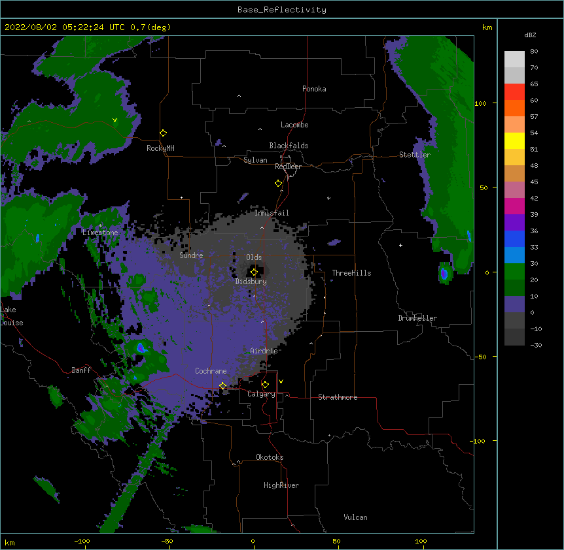Select the yellow radar-site diamond between Olds and Didsbury
This screenshot has width=564, height=550.
pyautogui.click(x=254, y=272)
